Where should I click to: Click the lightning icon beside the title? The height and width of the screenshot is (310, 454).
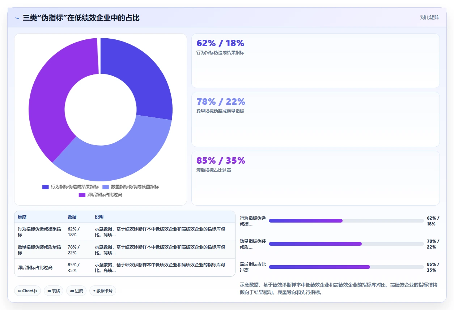(x=17, y=18)
